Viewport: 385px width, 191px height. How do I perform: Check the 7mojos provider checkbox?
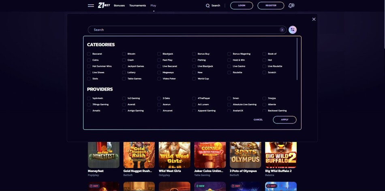coord(264,98)
